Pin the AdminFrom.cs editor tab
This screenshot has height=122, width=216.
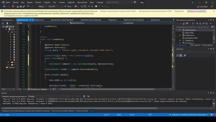30,20
